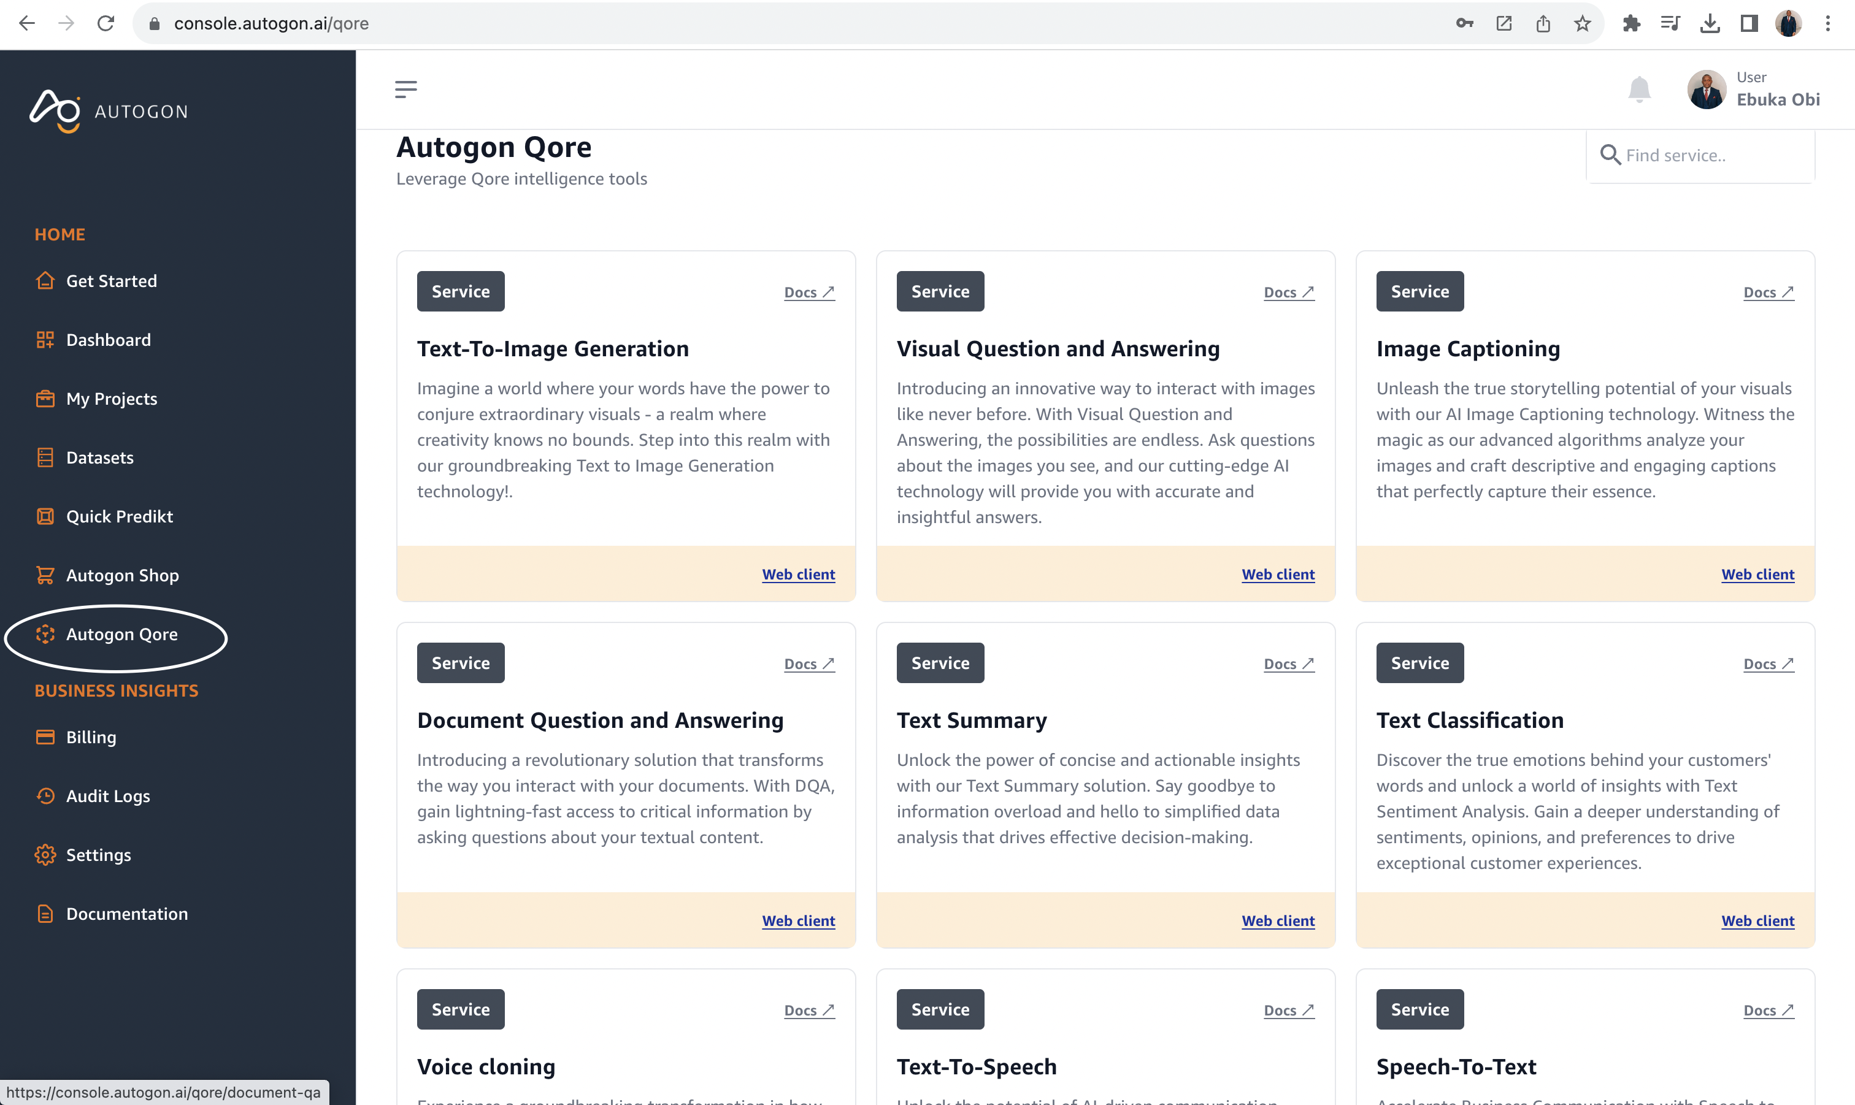Reload the page with the browser refresh icon

click(x=106, y=23)
